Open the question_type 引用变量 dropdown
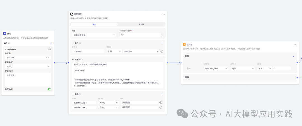 (x=216, y=68)
